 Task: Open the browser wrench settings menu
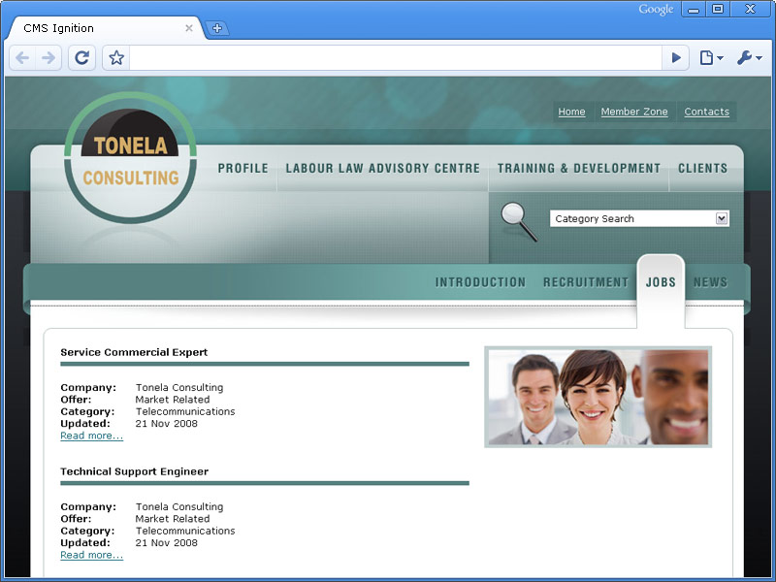coord(743,58)
